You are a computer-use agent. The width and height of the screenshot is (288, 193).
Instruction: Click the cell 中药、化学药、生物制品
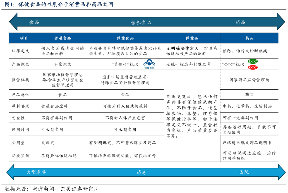point(247,106)
